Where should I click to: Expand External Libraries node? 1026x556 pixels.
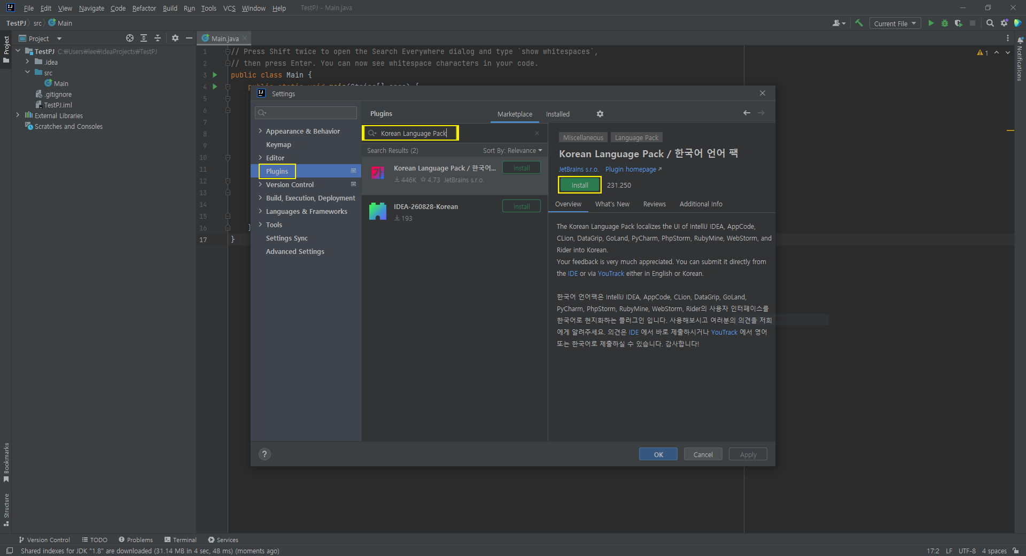pos(18,115)
